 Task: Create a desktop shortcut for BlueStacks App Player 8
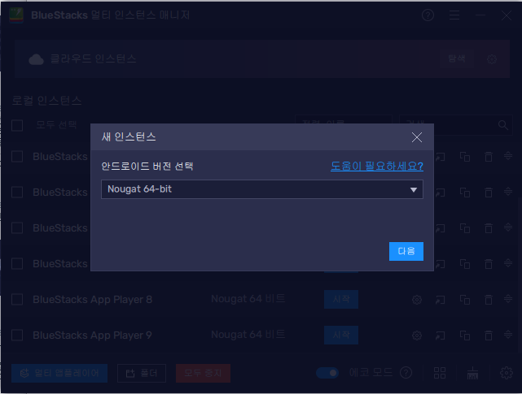coord(440,300)
